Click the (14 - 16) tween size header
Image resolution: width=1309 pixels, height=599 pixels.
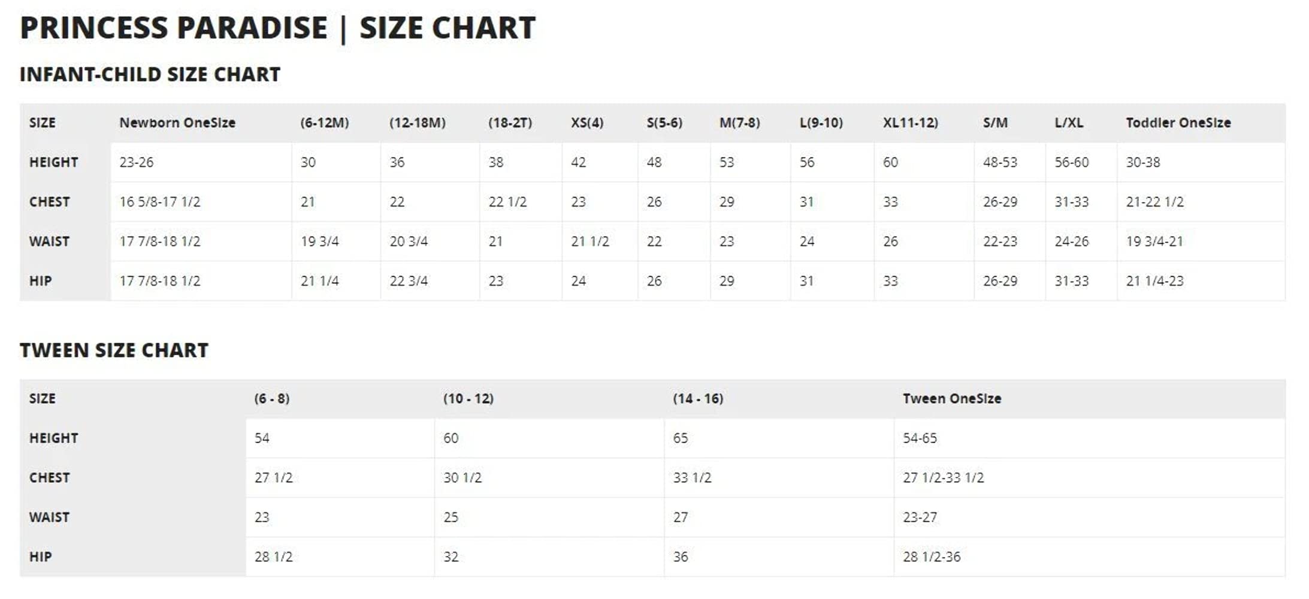point(697,399)
